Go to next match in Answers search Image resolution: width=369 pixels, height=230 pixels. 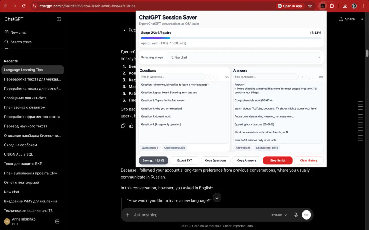coord(310,77)
